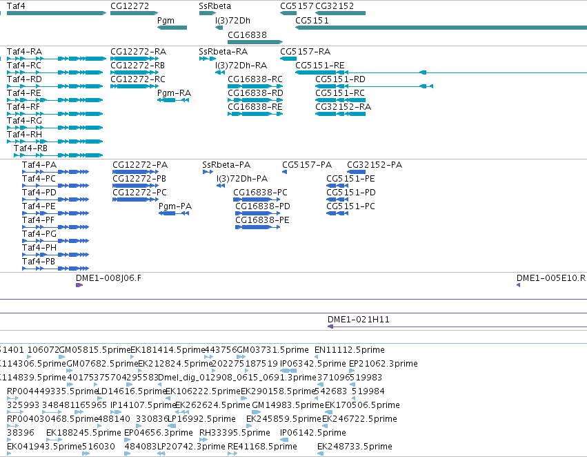Select transcript Taf4-RG
The image size is (587, 457).
click(x=54, y=128)
